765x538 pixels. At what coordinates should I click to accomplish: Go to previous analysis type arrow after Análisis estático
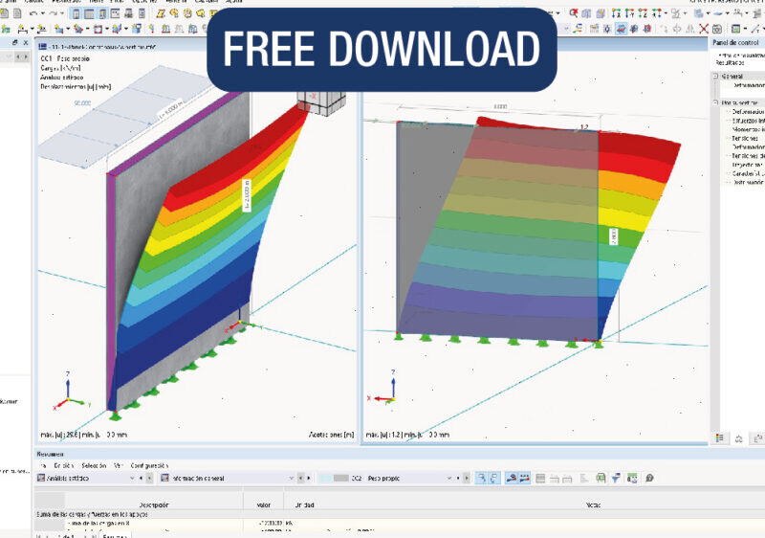(142, 479)
